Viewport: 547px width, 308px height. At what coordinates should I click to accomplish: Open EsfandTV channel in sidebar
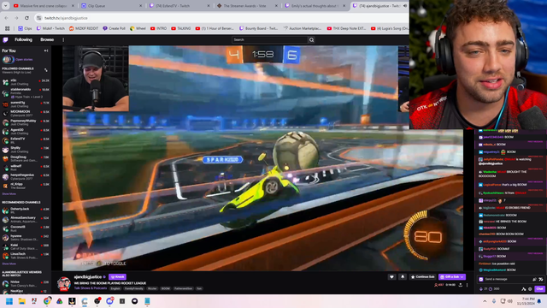[26, 140]
